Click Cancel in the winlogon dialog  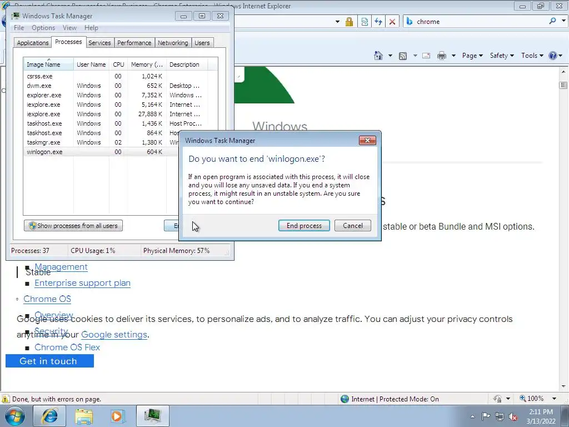click(353, 226)
